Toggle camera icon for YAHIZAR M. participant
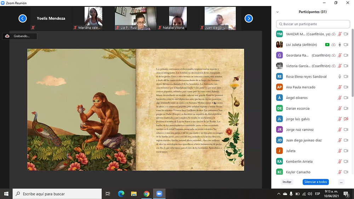This screenshot has height=199, width=354. point(346,34)
